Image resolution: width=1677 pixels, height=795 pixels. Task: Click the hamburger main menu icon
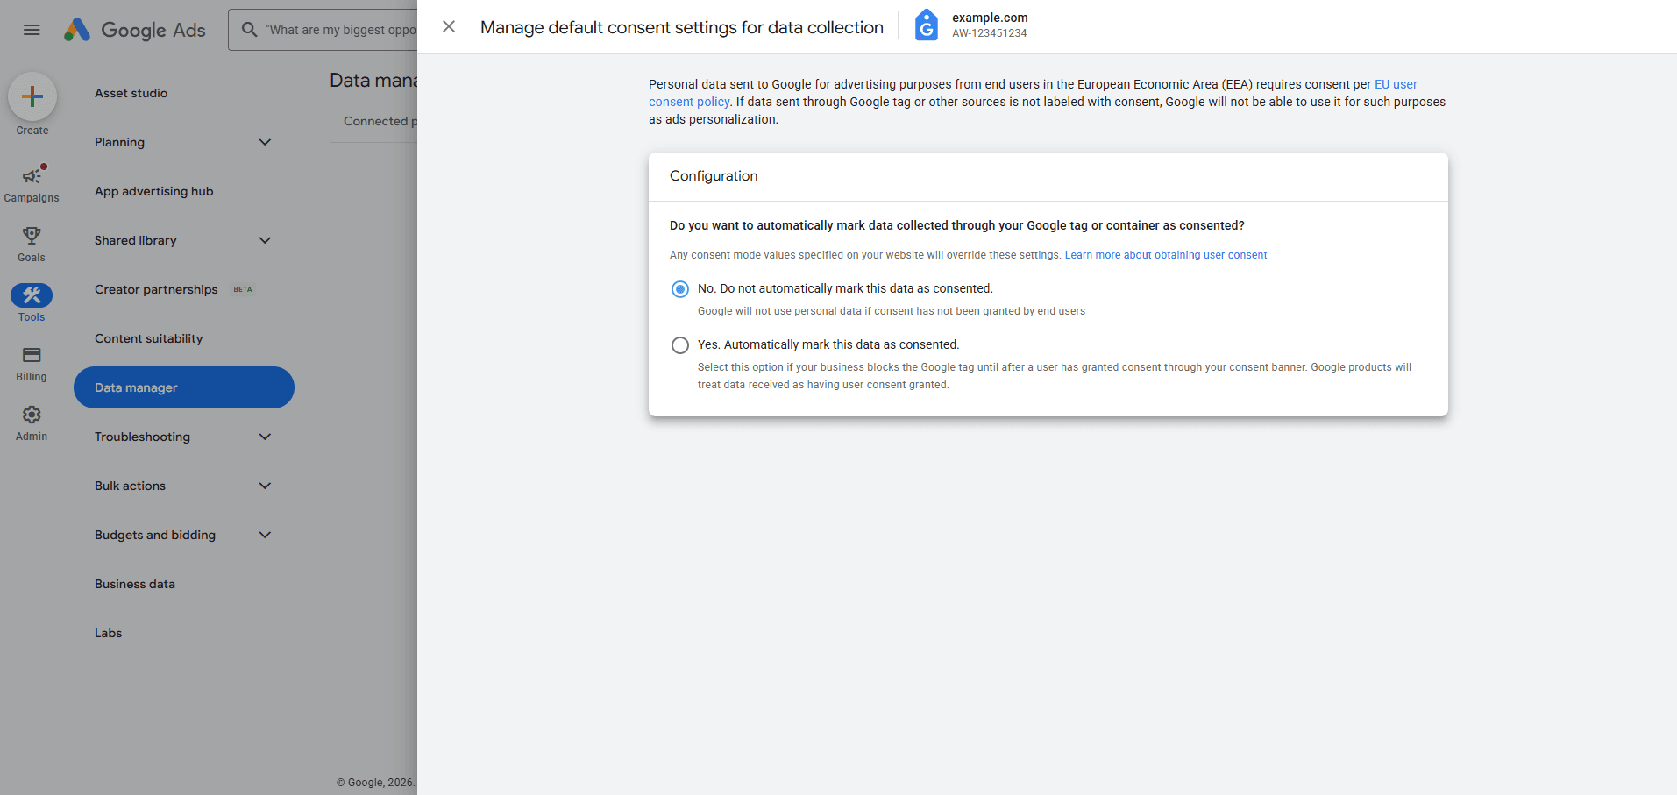tap(32, 30)
